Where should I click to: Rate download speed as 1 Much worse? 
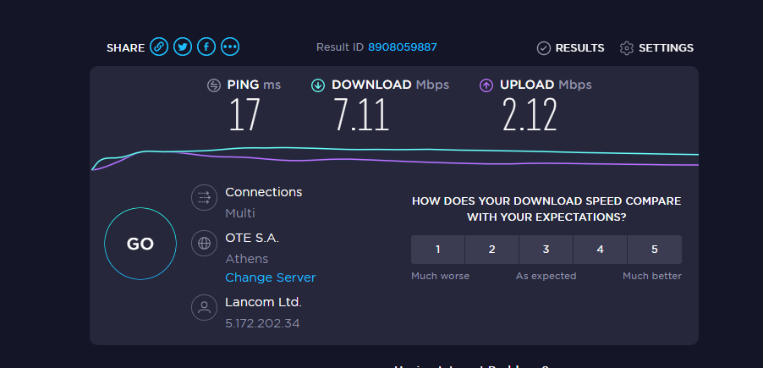[437, 250]
